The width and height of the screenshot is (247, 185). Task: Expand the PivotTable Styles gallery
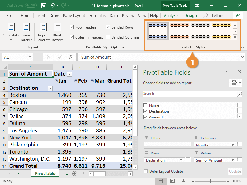pos(235,37)
